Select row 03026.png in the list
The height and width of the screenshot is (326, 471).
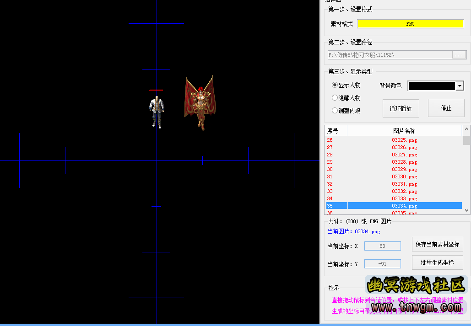click(x=394, y=147)
